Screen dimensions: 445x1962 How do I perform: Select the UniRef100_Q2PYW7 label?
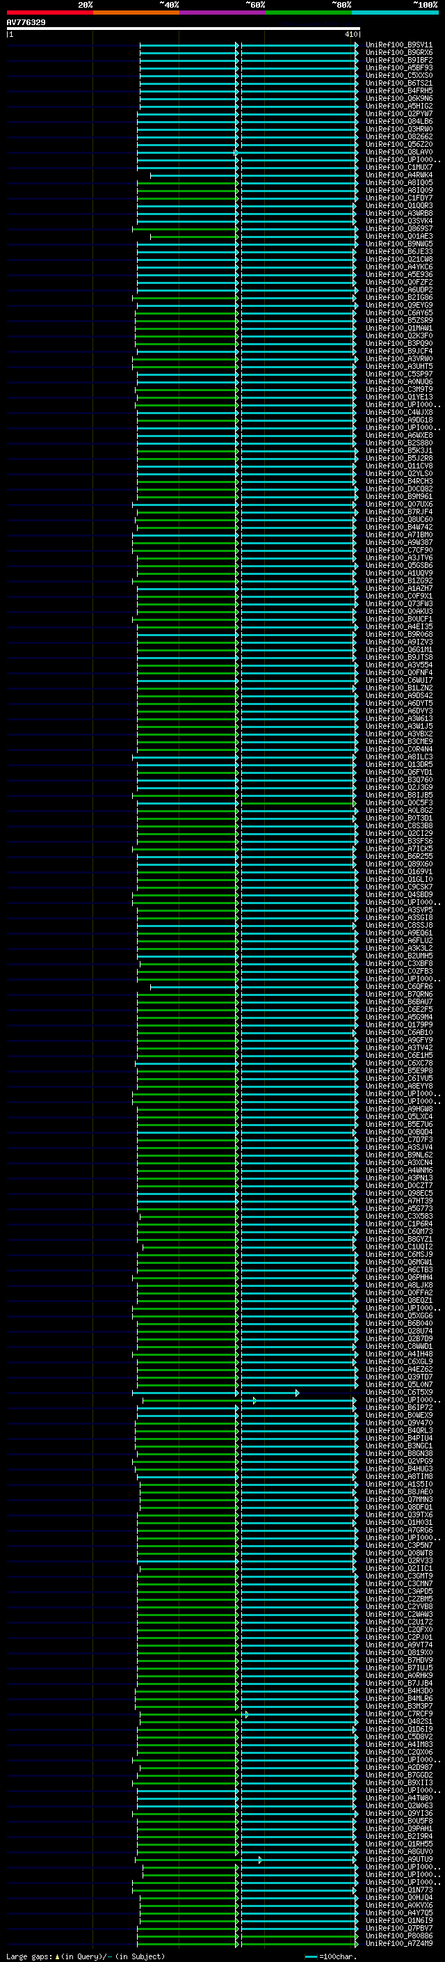click(399, 113)
